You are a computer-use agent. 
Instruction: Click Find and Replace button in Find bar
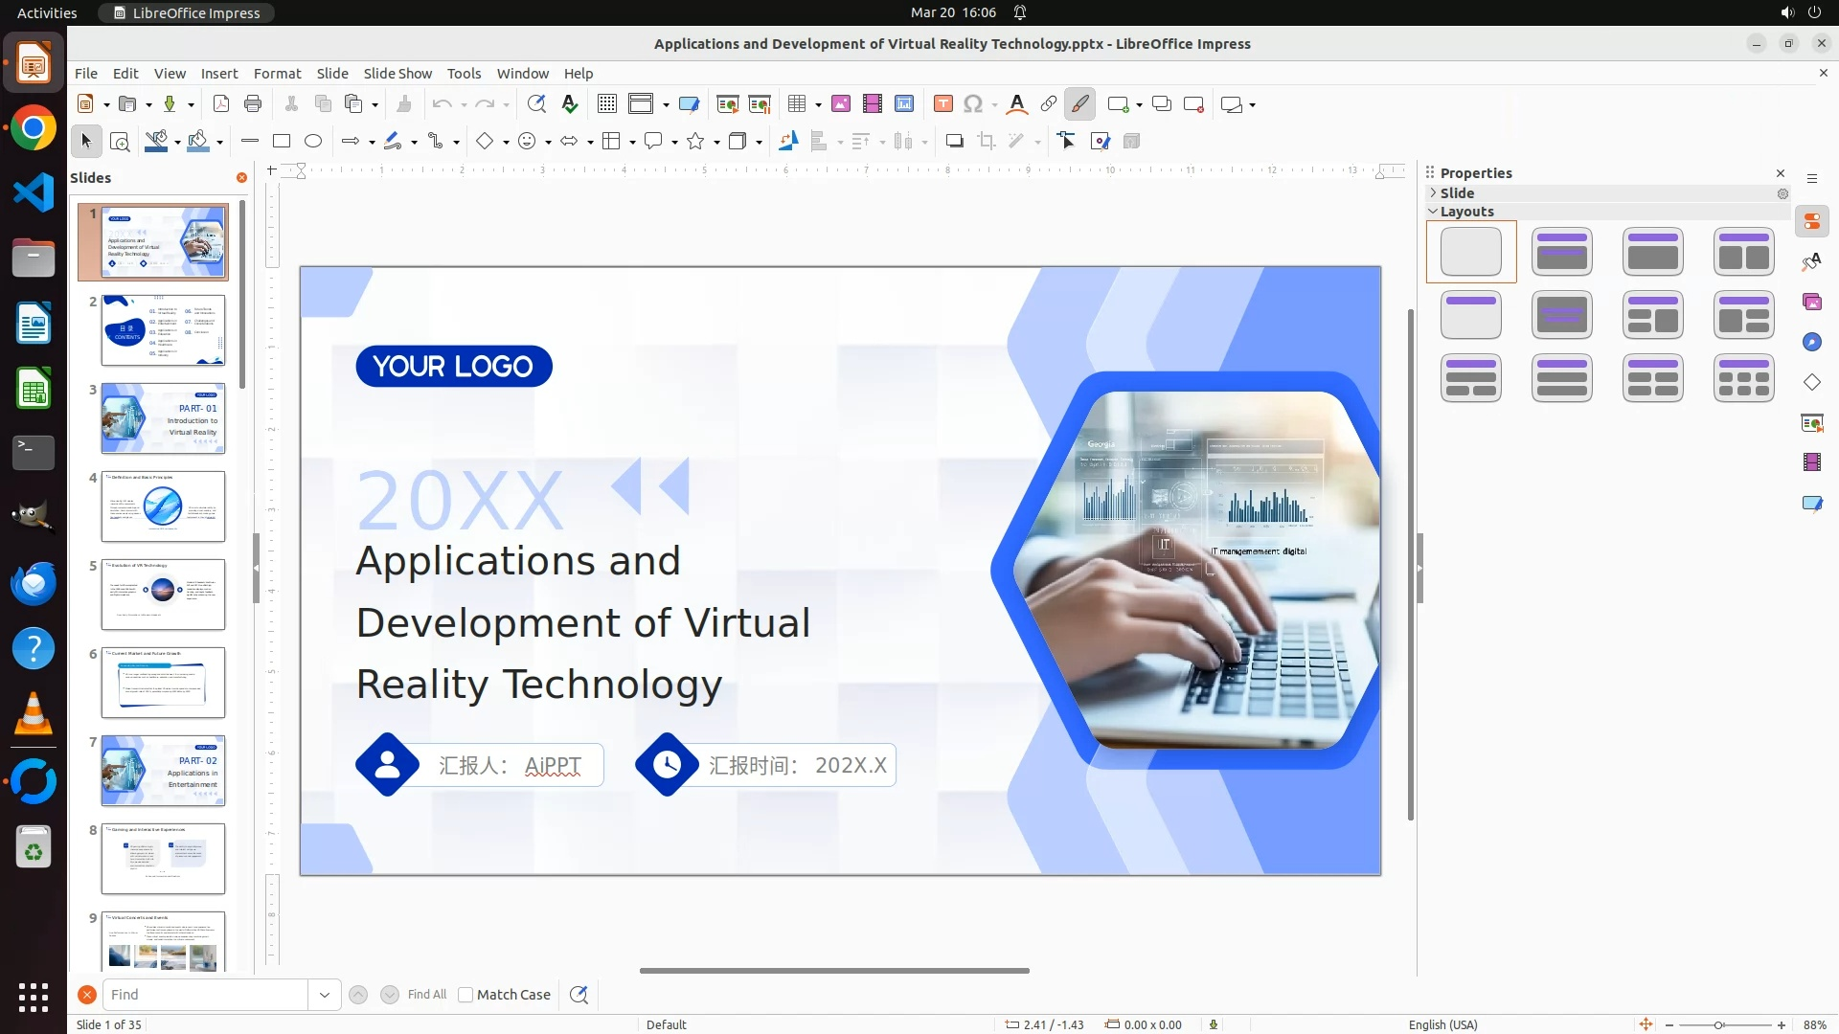579,995
